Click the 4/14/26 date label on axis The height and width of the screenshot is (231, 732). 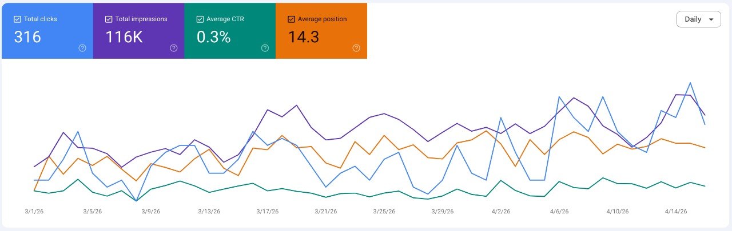coord(675,211)
